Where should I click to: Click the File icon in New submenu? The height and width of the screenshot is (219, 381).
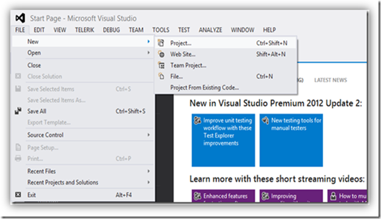coord(161,76)
